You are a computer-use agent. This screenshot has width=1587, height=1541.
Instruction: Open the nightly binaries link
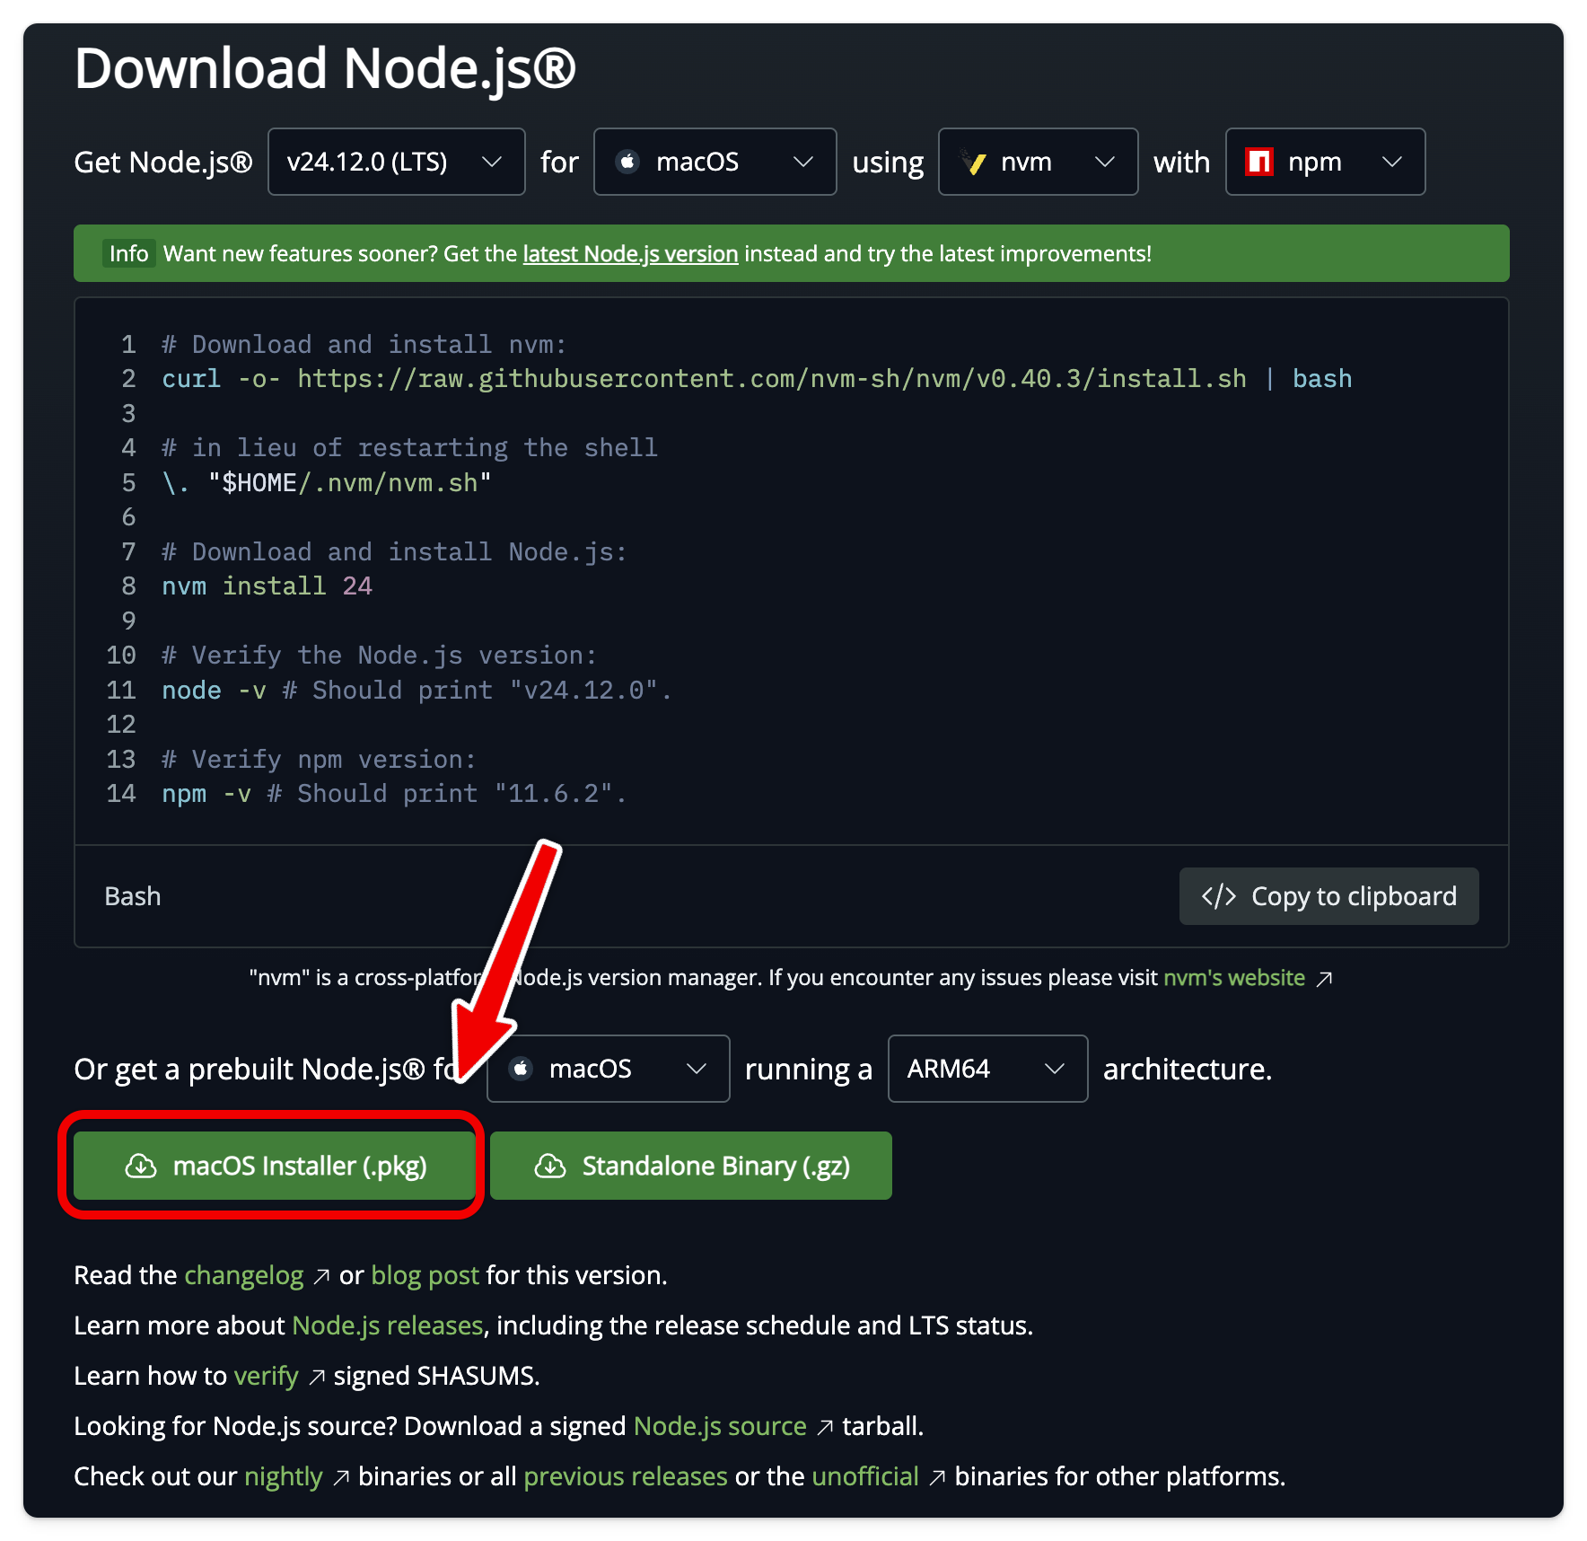point(283,1477)
